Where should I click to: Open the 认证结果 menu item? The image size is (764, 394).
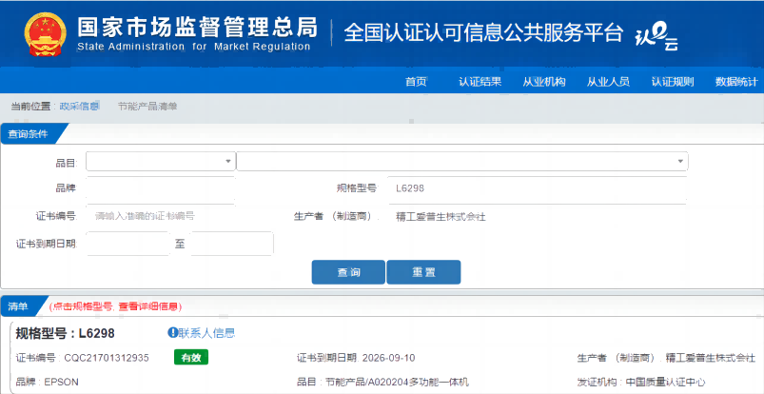click(480, 82)
